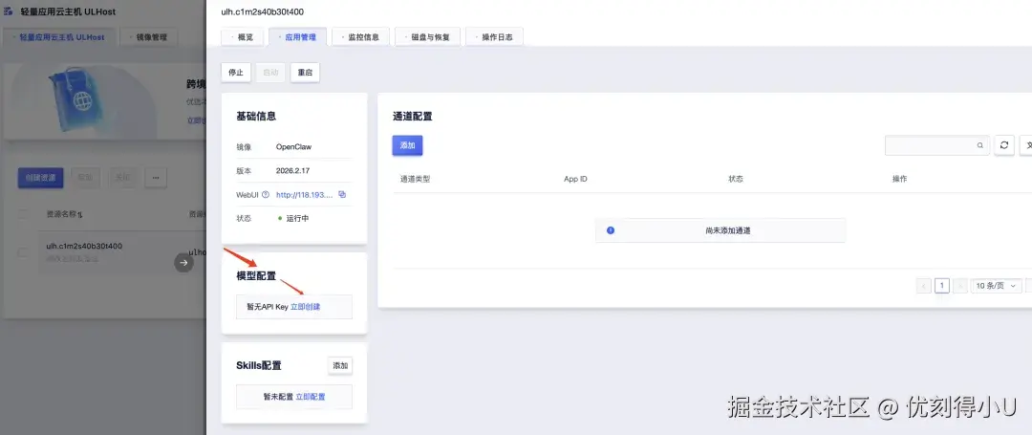Click 添加 button beside Skills配置
This screenshot has height=435, width=1032.
pos(340,365)
